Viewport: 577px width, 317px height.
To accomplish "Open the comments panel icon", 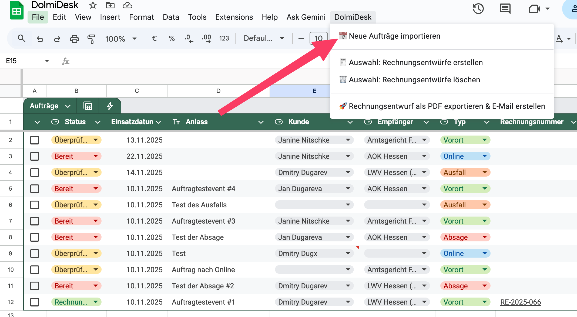I will (505, 9).
